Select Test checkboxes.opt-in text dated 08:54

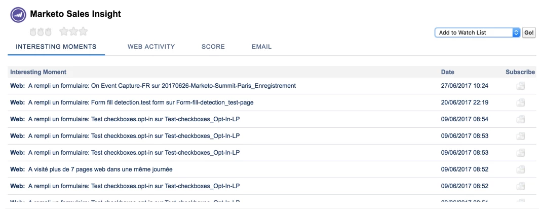click(x=134, y=119)
